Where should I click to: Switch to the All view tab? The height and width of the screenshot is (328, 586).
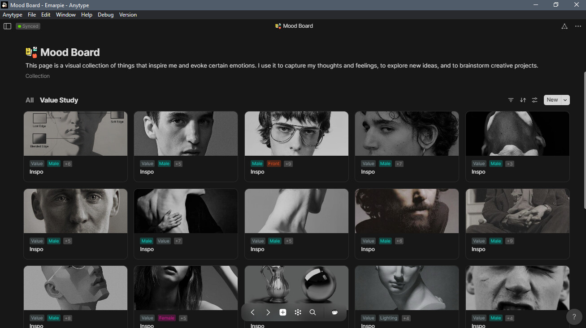click(x=30, y=100)
